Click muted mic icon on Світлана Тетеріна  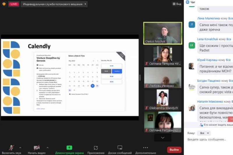click(147, 64)
